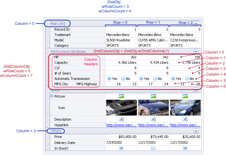Open the Description memo icon in the third record
This screenshot has height=155, width=226.
click(x=185, y=119)
